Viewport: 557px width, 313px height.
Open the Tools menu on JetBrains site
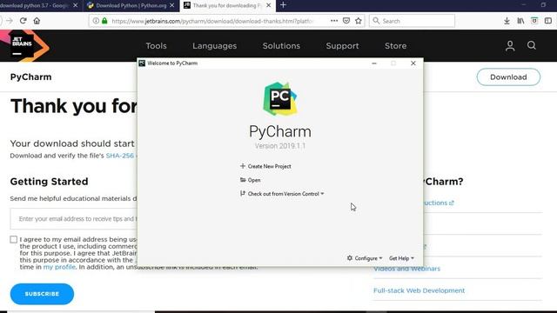156,46
